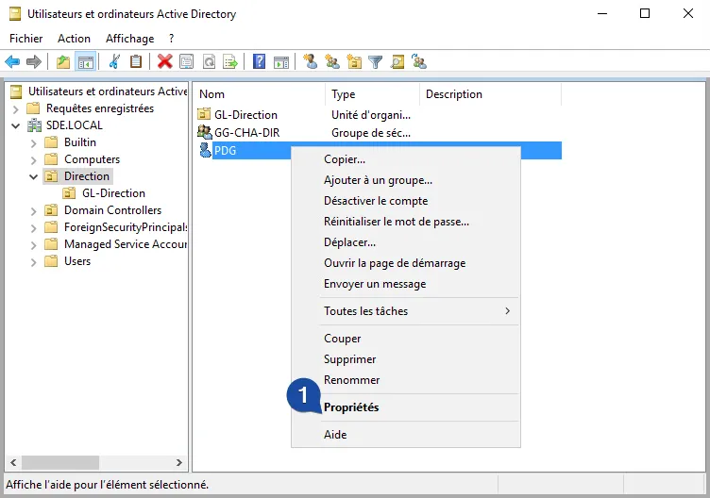Sort by the Nom column header
This screenshot has height=498, width=710.
(x=259, y=94)
